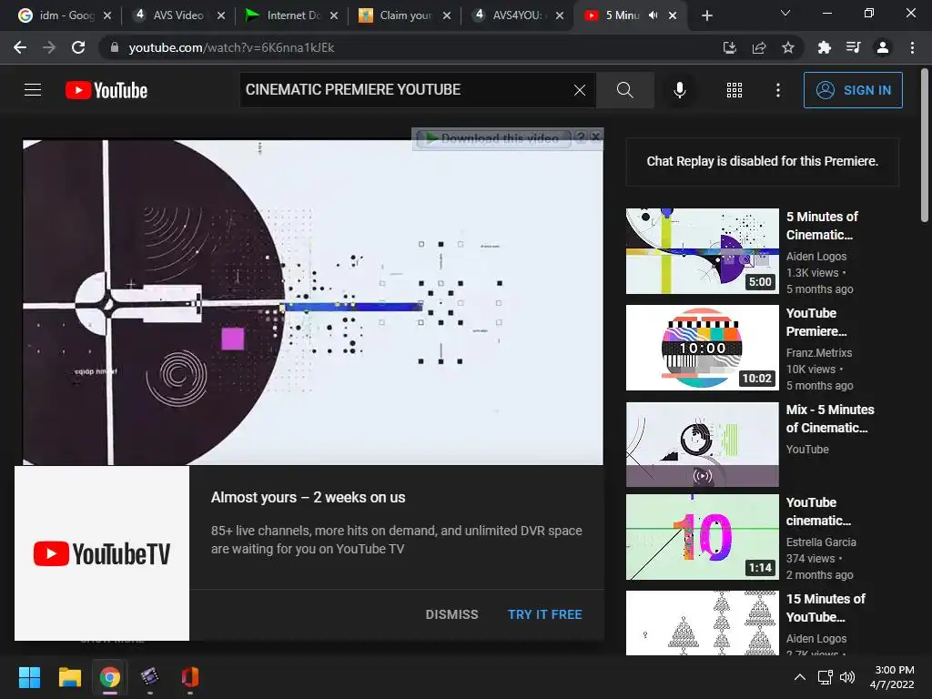The width and height of the screenshot is (932, 699).
Task: Open Mix - 5 Minutes of Cinematic thumbnail
Action: click(x=702, y=444)
